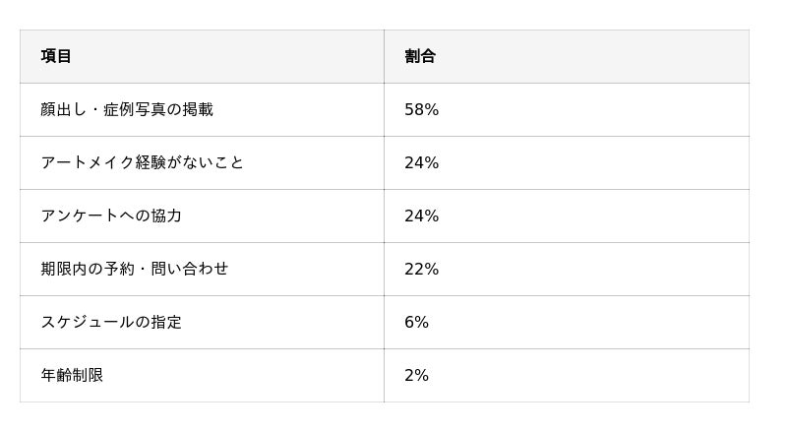Viewport: 787px width, 432px height.
Task: Select the 期限内の予約・問い合わせ cell
Action: point(134,269)
